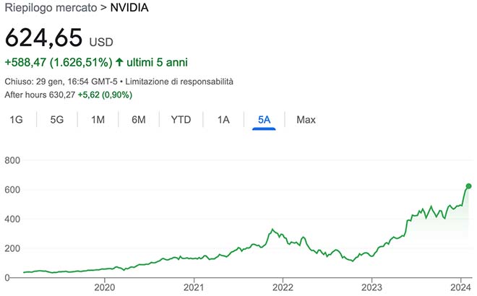
Task: Click the 2023 x-axis label
Action: (x=371, y=286)
